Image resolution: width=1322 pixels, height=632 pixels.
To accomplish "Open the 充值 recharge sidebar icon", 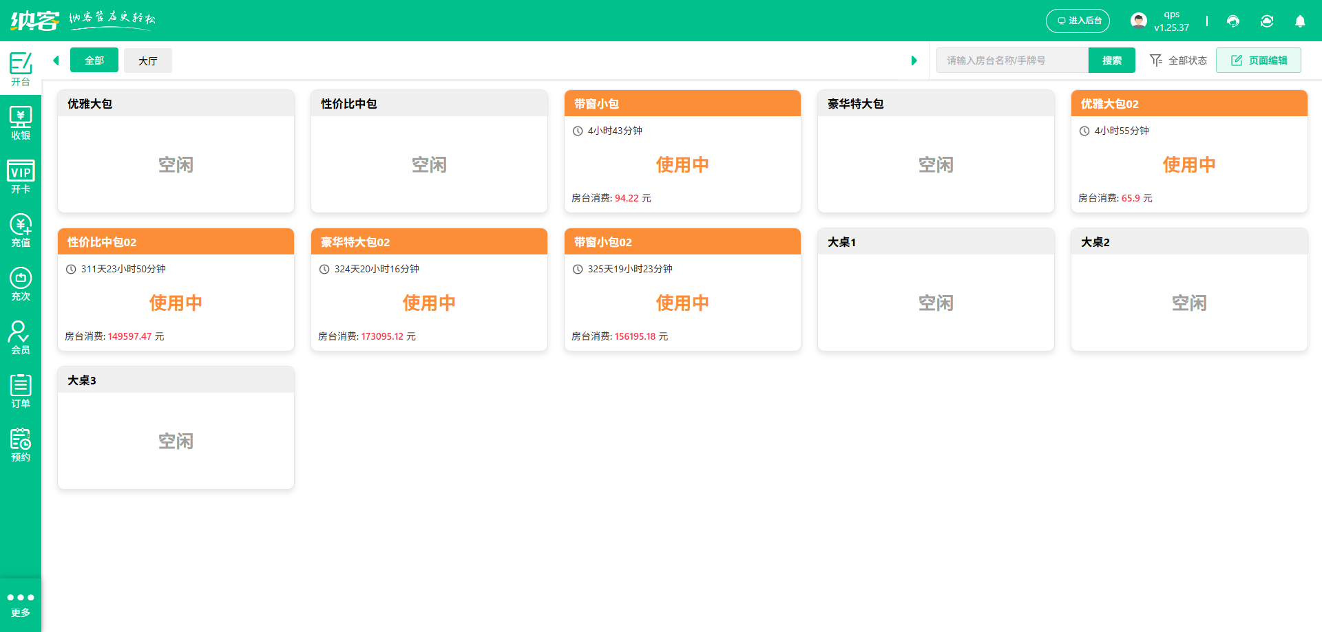I will [21, 230].
